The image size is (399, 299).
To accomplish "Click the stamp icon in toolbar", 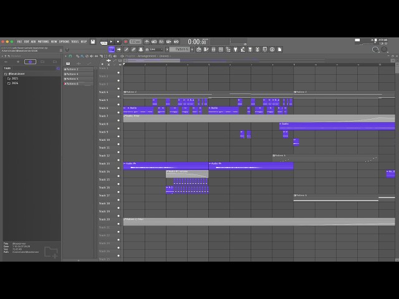I will pos(140,49).
